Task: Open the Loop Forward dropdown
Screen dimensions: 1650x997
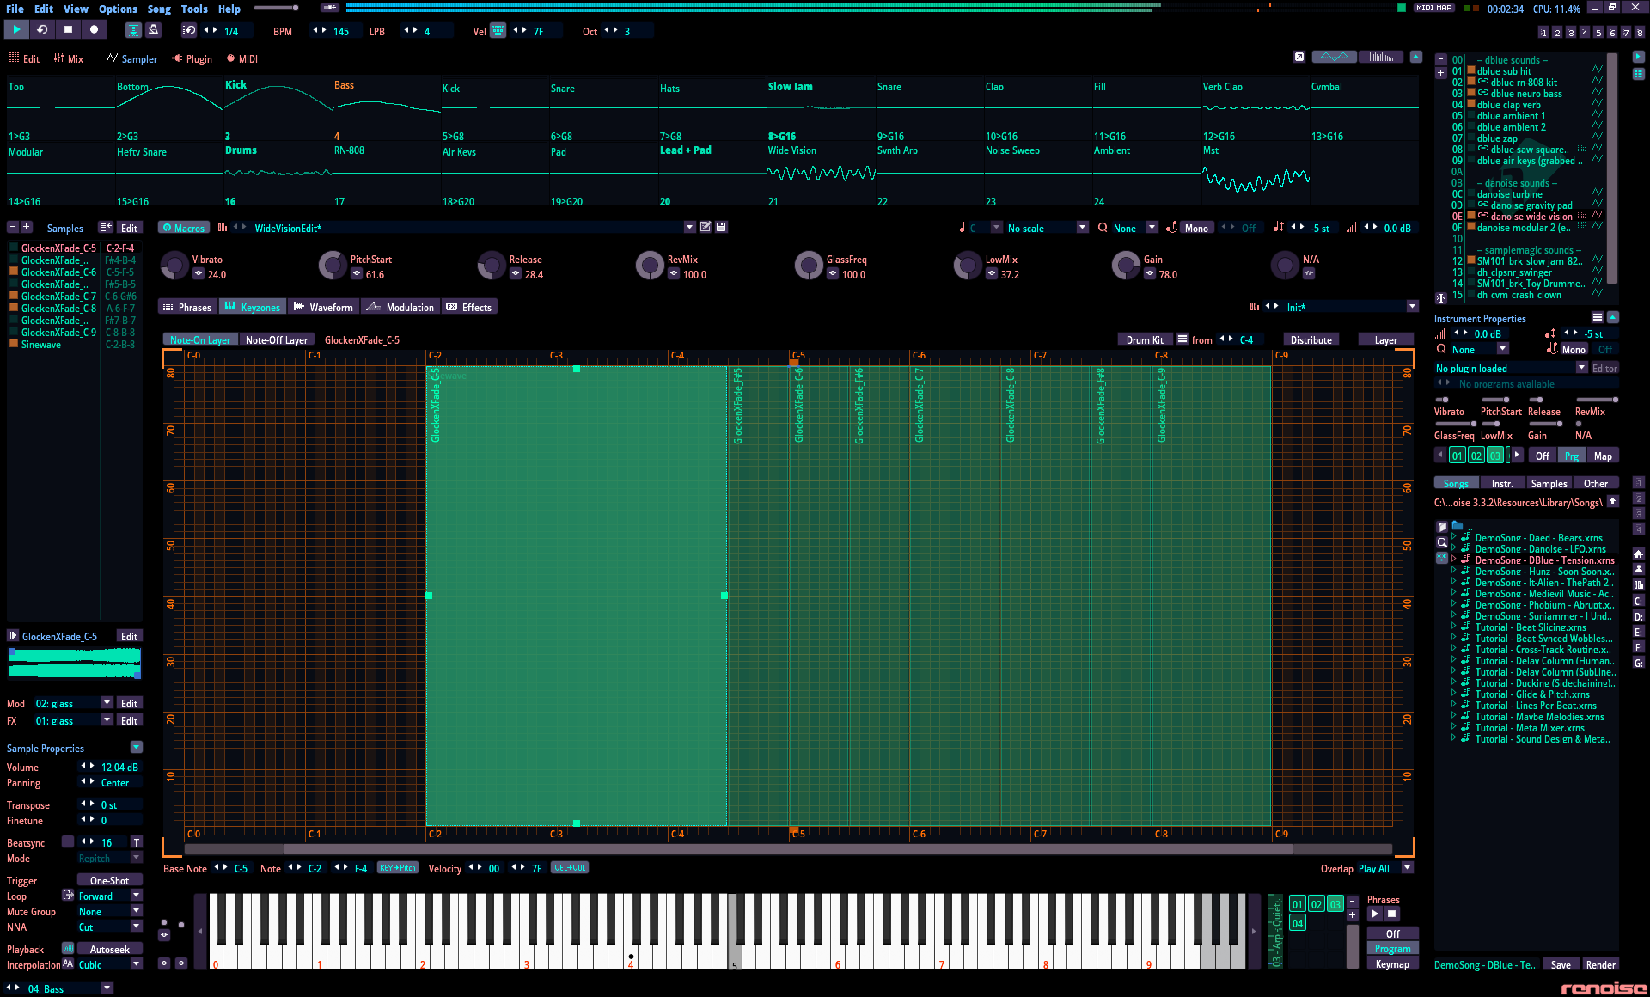Action: (x=136, y=896)
